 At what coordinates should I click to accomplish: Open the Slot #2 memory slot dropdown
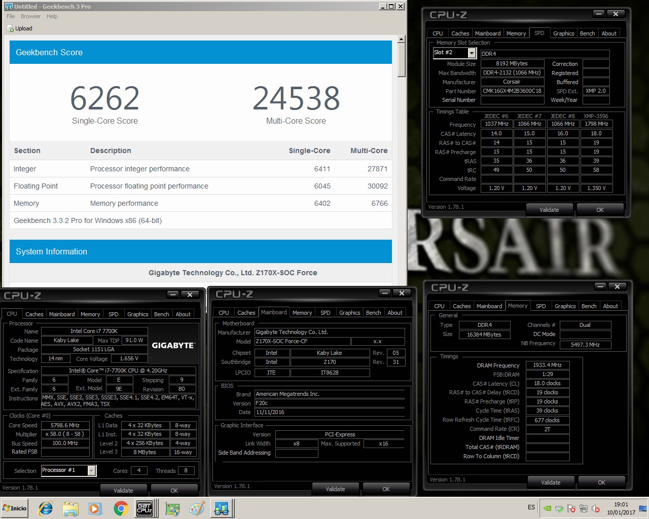(472, 53)
